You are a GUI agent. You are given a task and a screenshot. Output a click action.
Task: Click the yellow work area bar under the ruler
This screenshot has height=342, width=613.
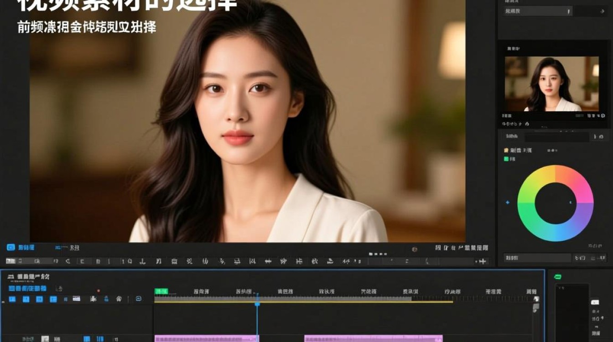[303, 302]
